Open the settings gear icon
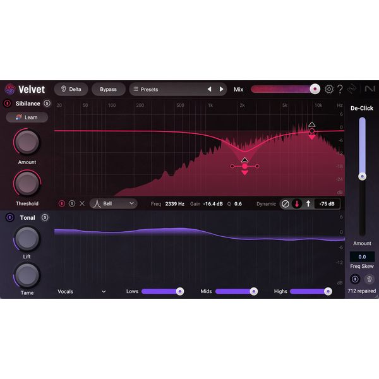The image size is (379, 379). [x=329, y=89]
